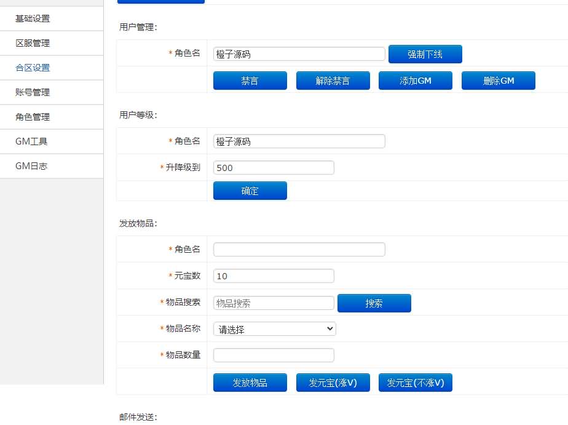The height and width of the screenshot is (425, 568).
Task: Click the 确定 confirm button for level change
Action: click(250, 190)
